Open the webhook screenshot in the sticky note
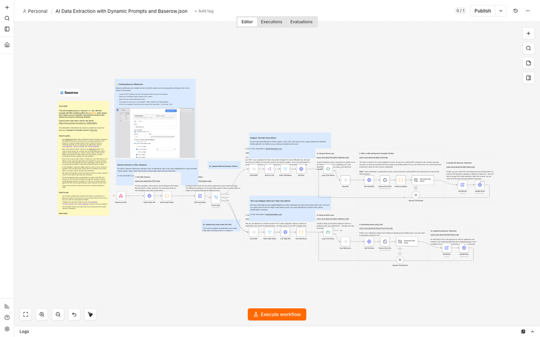This screenshot has width=540, height=337. [x=155, y=133]
